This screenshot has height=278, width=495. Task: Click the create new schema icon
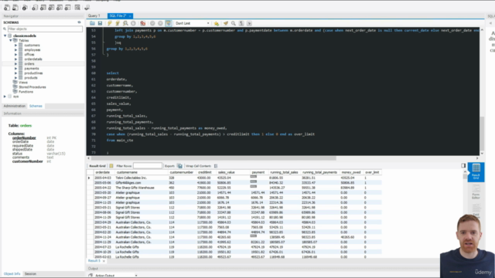tap(35, 8)
